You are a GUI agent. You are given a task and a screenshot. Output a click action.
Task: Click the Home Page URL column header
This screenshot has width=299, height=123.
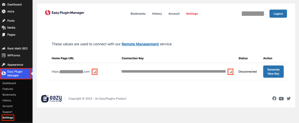point(63,58)
